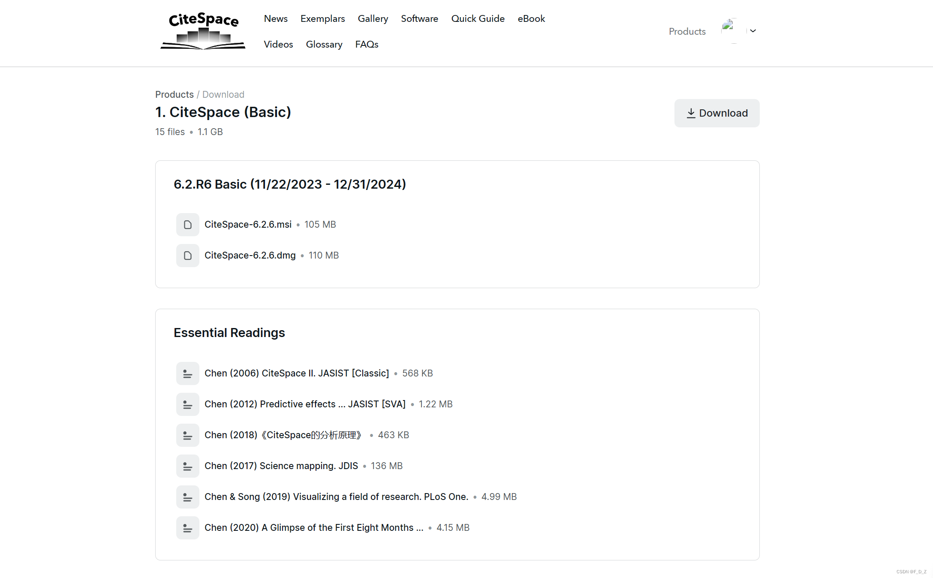Image resolution: width=933 pixels, height=578 pixels.
Task: Click document icon for Chen & Song (2019)
Action: pos(188,497)
